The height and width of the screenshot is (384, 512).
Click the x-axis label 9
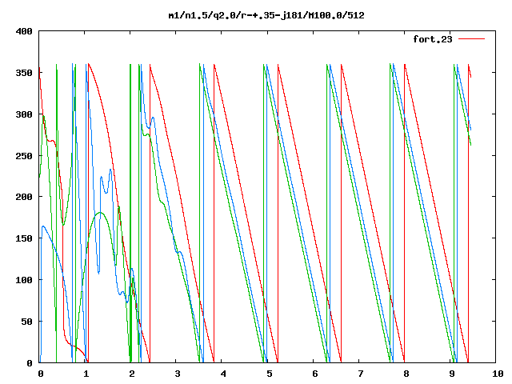pyautogui.click(x=451, y=374)
